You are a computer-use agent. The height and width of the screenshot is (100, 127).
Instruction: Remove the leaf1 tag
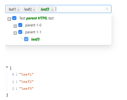click(18, 10)
